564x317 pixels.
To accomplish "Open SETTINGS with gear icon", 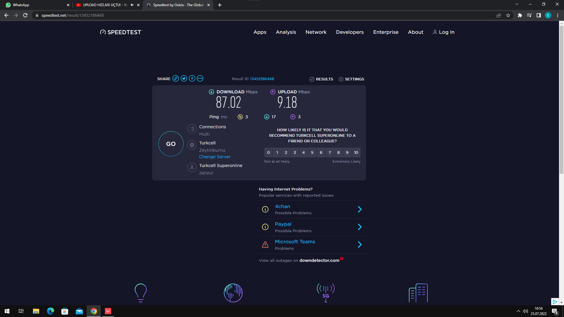I will click(x=351, y=79).
